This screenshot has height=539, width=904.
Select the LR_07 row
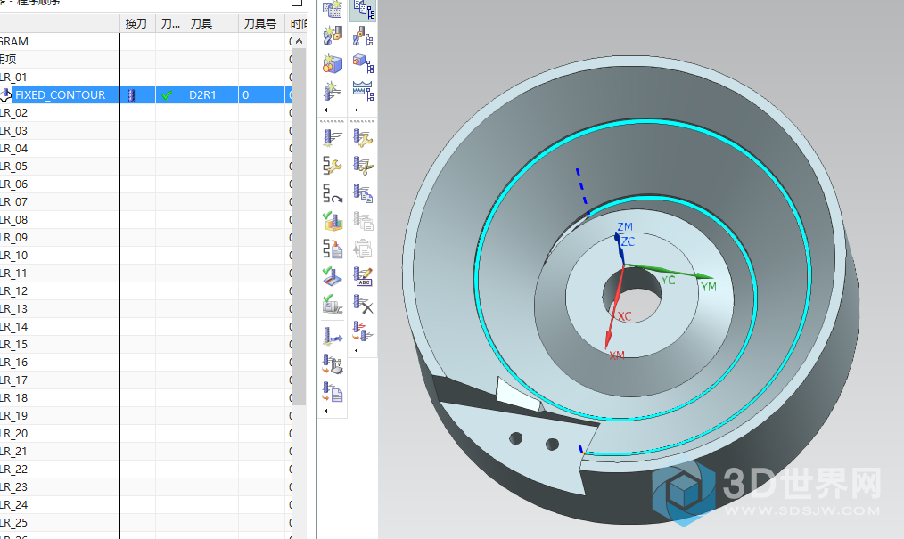[x=145, y=202]
